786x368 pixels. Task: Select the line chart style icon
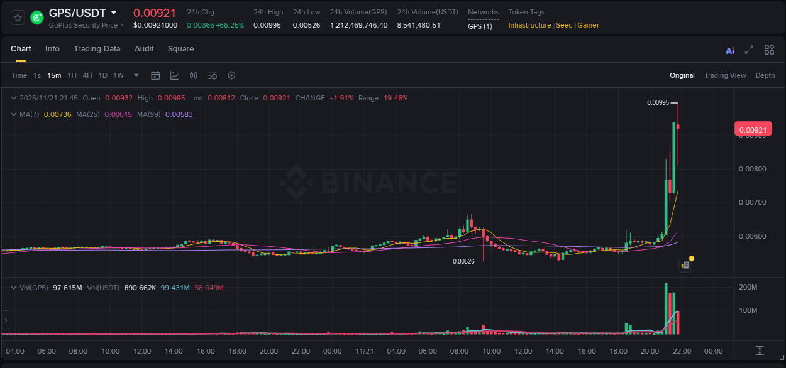(174, 75)
